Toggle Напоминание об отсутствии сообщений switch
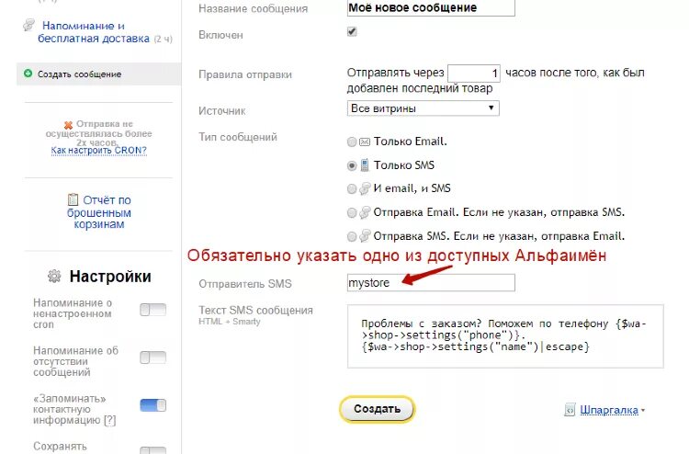The image size is (689, 454). coord(152,358)
